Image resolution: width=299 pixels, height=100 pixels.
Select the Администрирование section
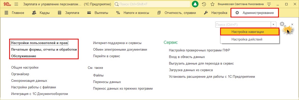click(x=254, y=13)
